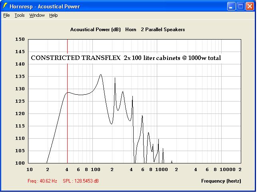Click the Frequency (hertz) axis label
The width and height of the screenshot is (258, 193).
221,181
